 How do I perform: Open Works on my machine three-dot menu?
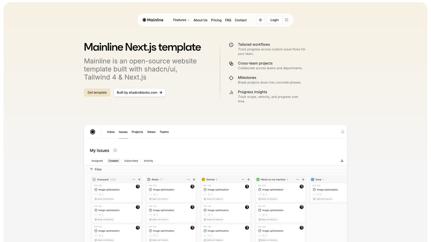[298, 180]
